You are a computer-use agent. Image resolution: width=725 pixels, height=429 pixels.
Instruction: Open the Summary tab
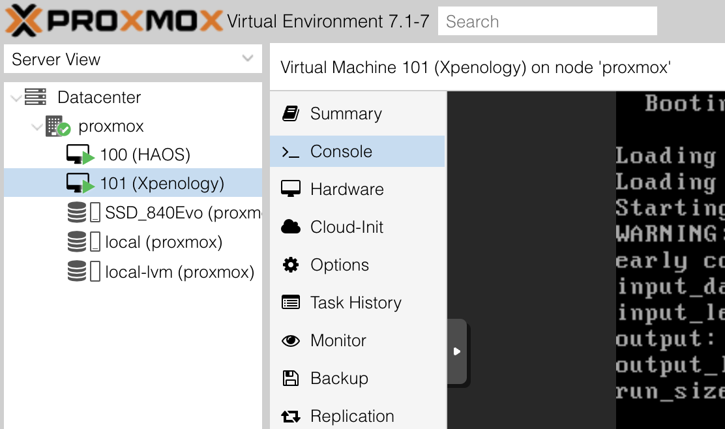click(x=357, y=113)
